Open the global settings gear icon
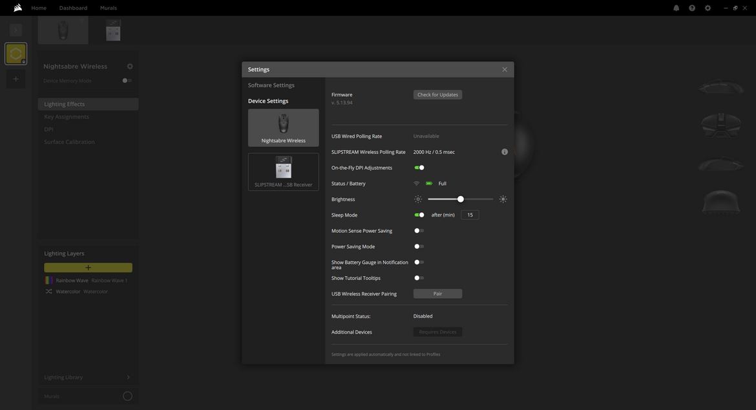 [708, 8]
